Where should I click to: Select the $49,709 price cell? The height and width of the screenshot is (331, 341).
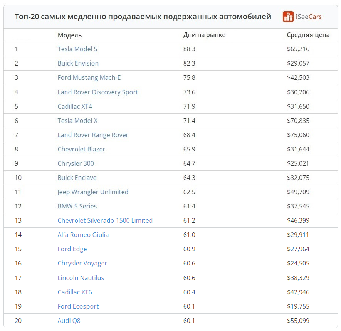coord(298,192)
